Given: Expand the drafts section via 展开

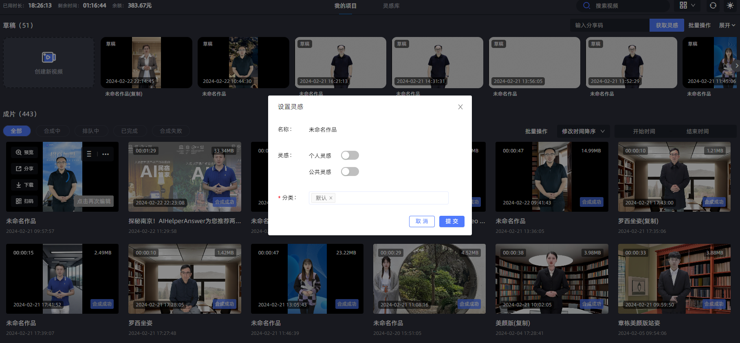Looking at the screenshot, I should click(x=727, y=25).
